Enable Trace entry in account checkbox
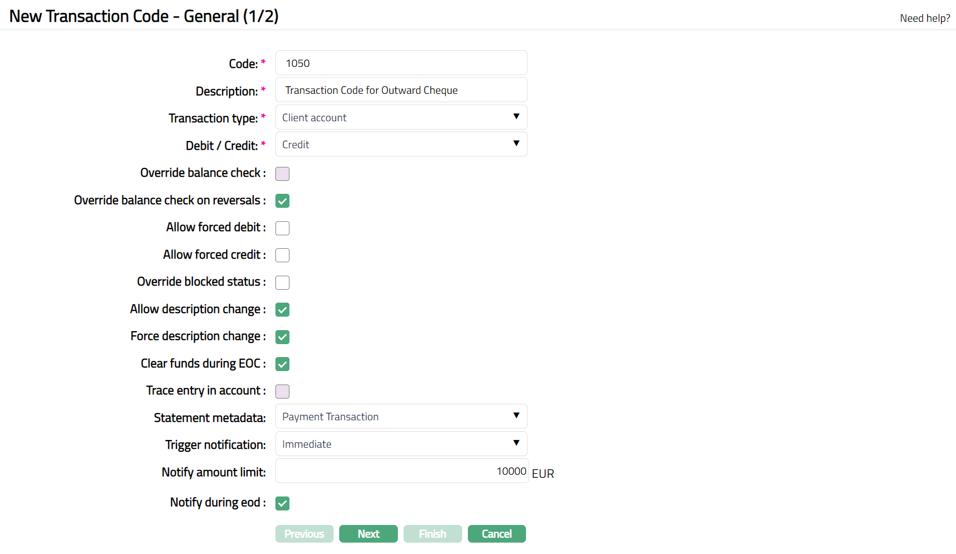 pyautogui.click(x=282, y=391)
